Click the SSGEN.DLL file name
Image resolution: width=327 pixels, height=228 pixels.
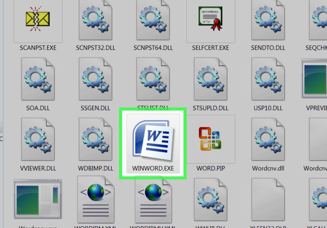point(96,108)
